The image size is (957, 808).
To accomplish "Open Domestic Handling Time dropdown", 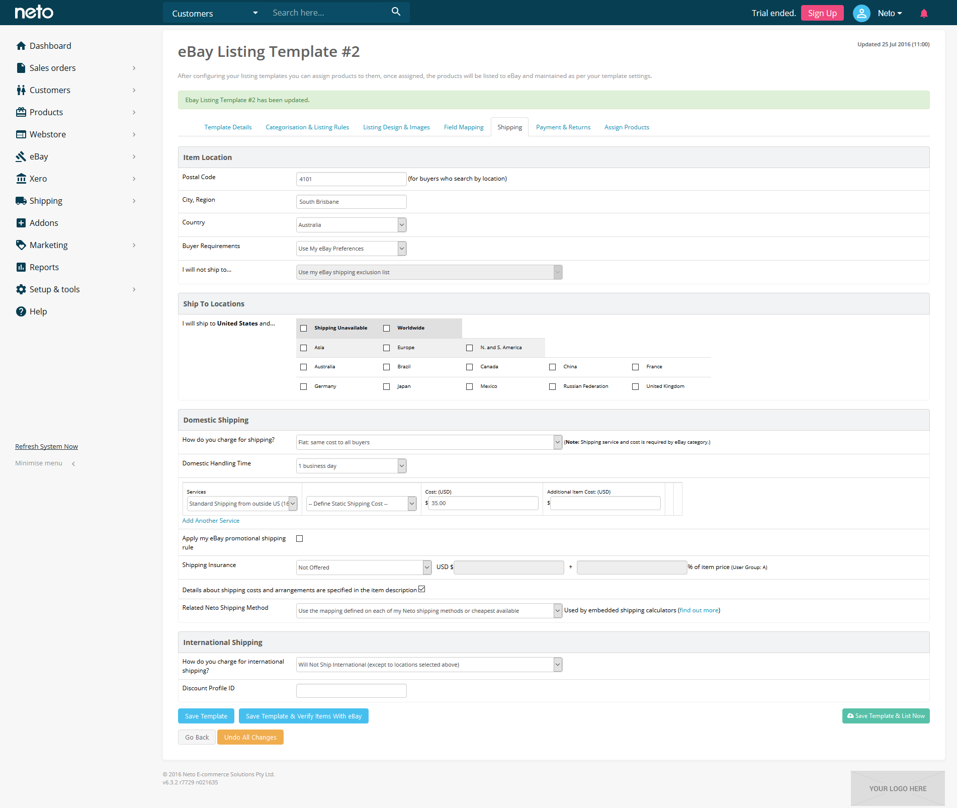I will [351, 466].
